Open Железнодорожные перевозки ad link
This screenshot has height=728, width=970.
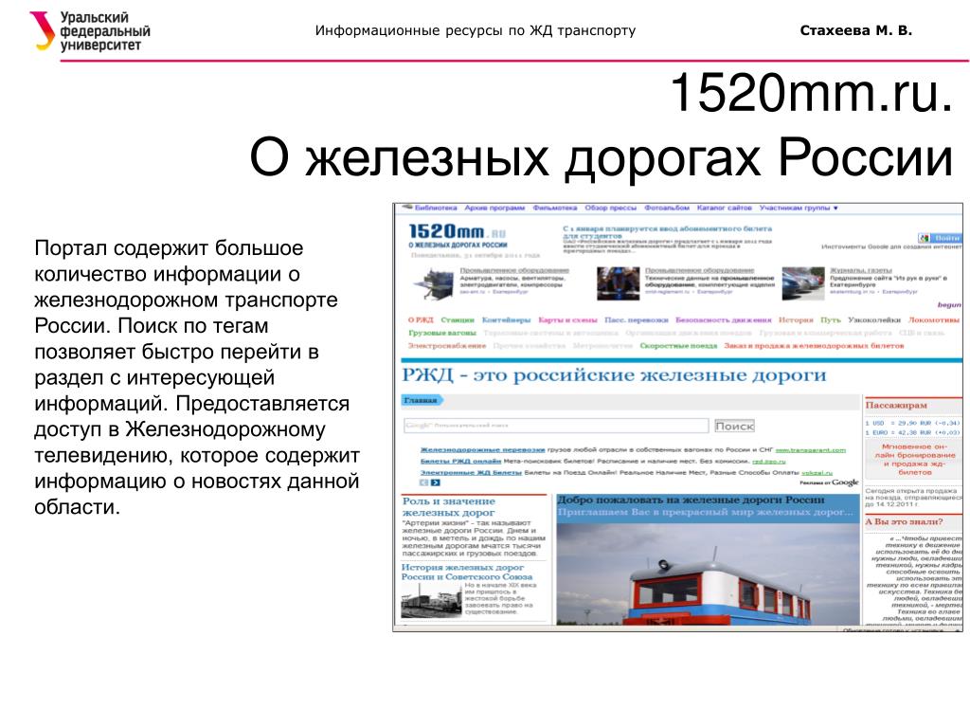482,450
